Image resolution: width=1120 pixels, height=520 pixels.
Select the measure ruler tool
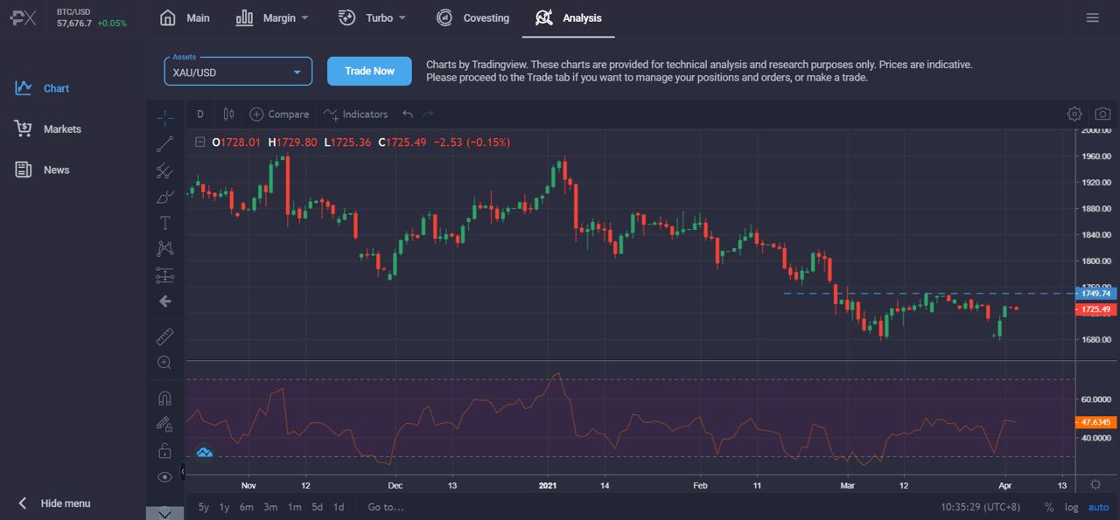click(x=164, y=336)
